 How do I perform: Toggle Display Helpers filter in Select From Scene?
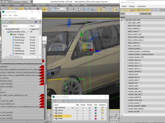(135, 10)
